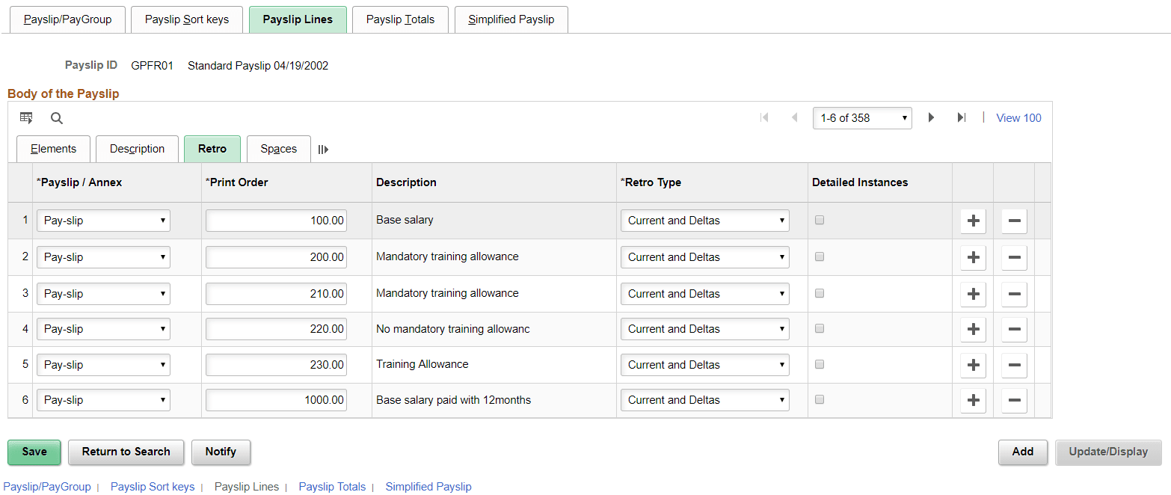Click the Save button
Image resolution: width=1171 pixels, height=495 pixels.
(34, 452)
